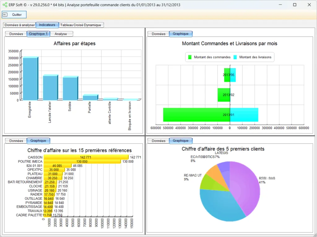
Task: Open Données tab above 5 premiers clients chart
Action: click(x=158, y=141)
